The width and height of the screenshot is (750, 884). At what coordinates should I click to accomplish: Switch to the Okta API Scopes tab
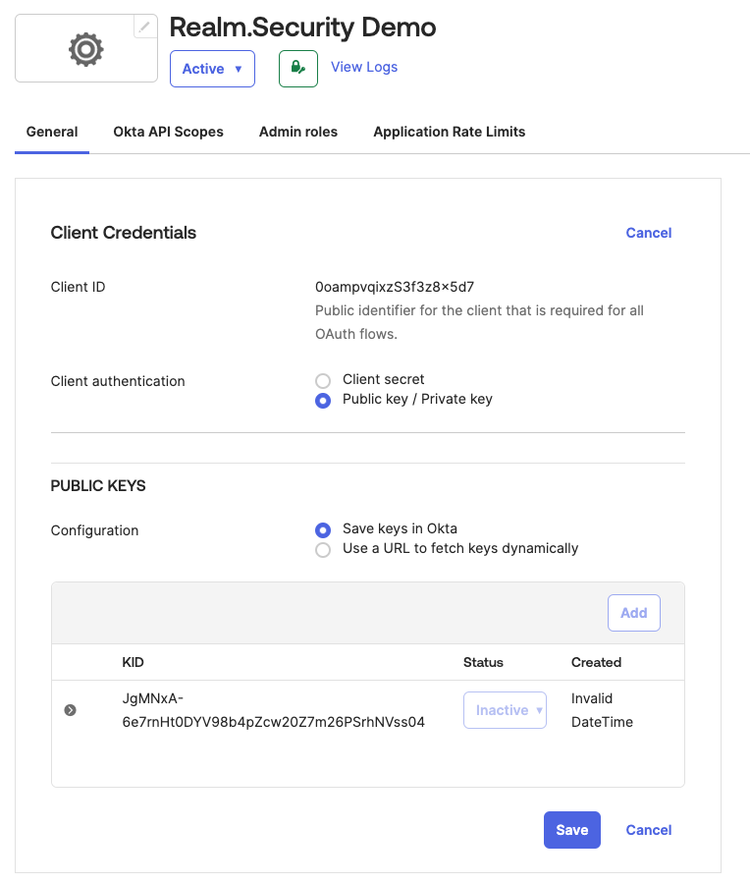point(168,131)
